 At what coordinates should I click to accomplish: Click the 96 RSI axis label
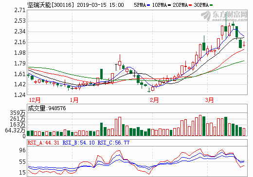(22, 150)
